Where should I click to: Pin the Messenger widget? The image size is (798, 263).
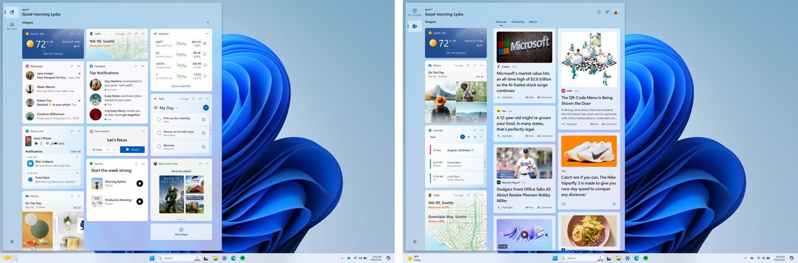[72, 66]
